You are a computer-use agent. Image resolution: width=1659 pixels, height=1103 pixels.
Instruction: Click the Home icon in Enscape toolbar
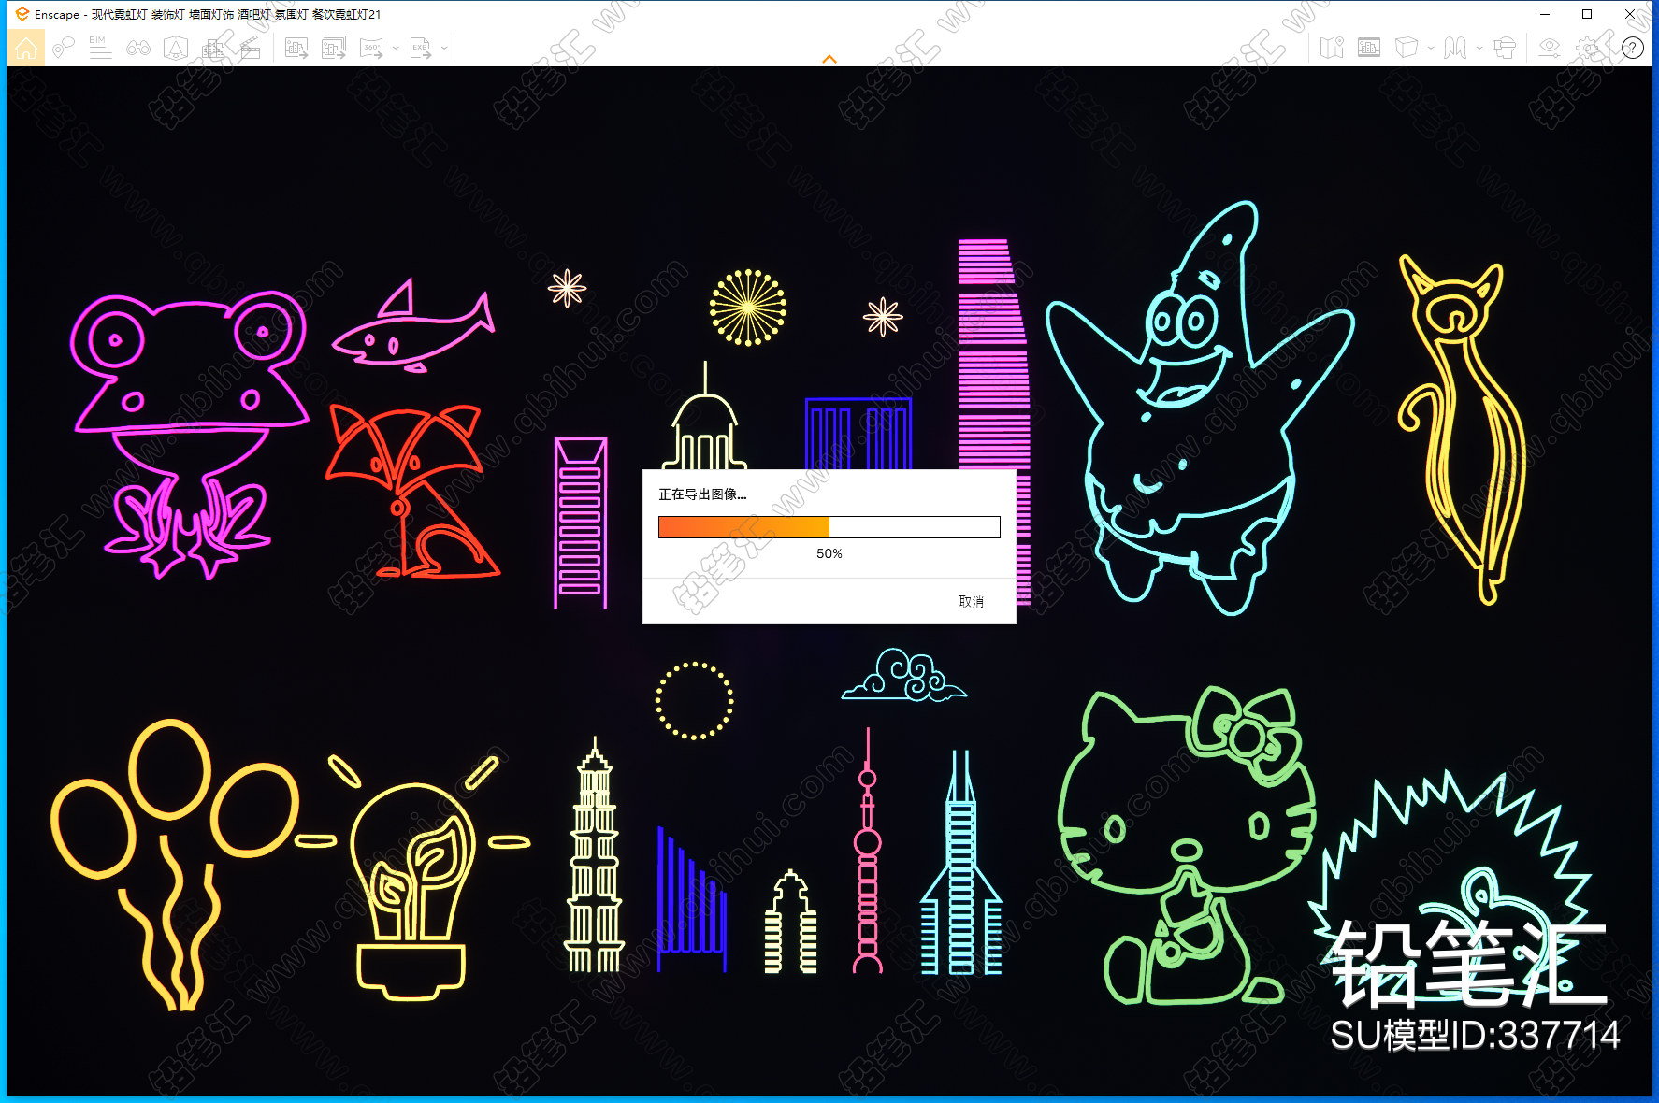click(26, 48)
